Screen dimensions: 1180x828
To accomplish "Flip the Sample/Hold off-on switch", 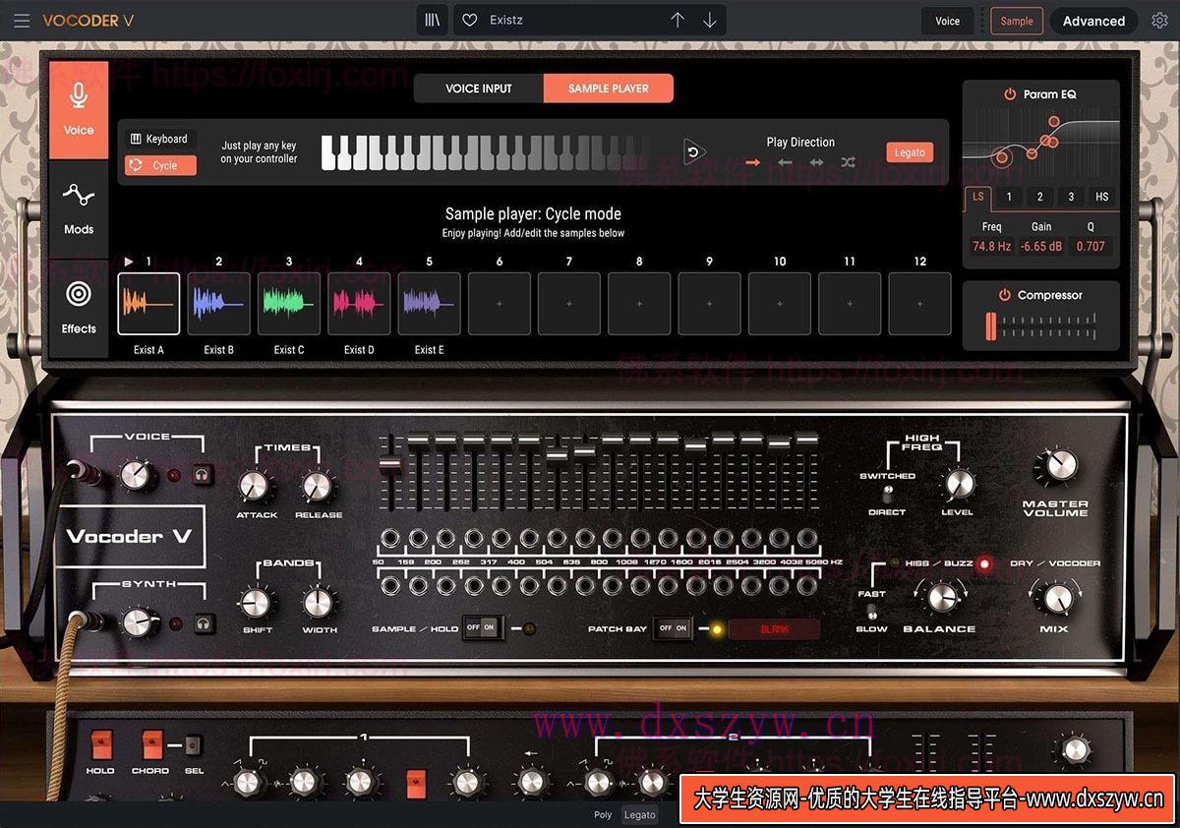I will point(482,627).
